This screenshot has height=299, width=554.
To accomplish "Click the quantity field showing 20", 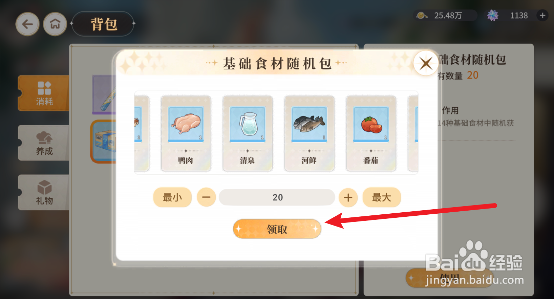I will point(277,197).
